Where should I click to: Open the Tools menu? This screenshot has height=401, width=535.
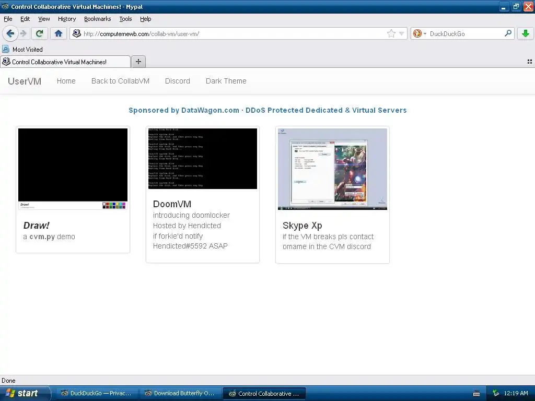click(x=125, y=19)
